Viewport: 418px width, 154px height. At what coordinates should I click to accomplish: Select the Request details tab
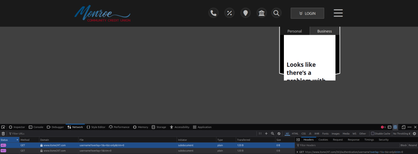pos(338,140)
